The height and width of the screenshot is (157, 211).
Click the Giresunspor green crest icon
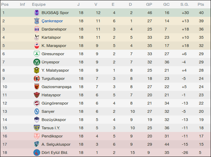pyautogui.click(x=36, y=54)
